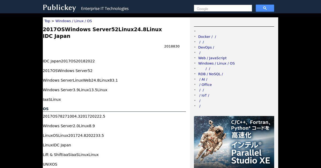Click the date text 2018830
Screen dimensions: 321x168
pos(172,46)
